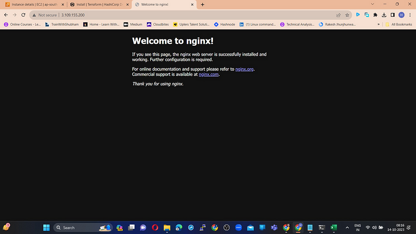Open the screen copy extension icon

367,15
